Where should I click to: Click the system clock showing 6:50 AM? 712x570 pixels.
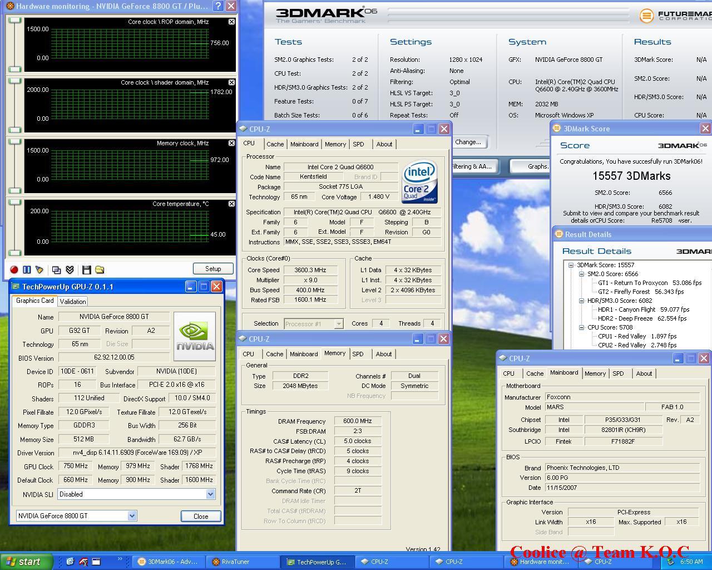[x=691, y=562]
